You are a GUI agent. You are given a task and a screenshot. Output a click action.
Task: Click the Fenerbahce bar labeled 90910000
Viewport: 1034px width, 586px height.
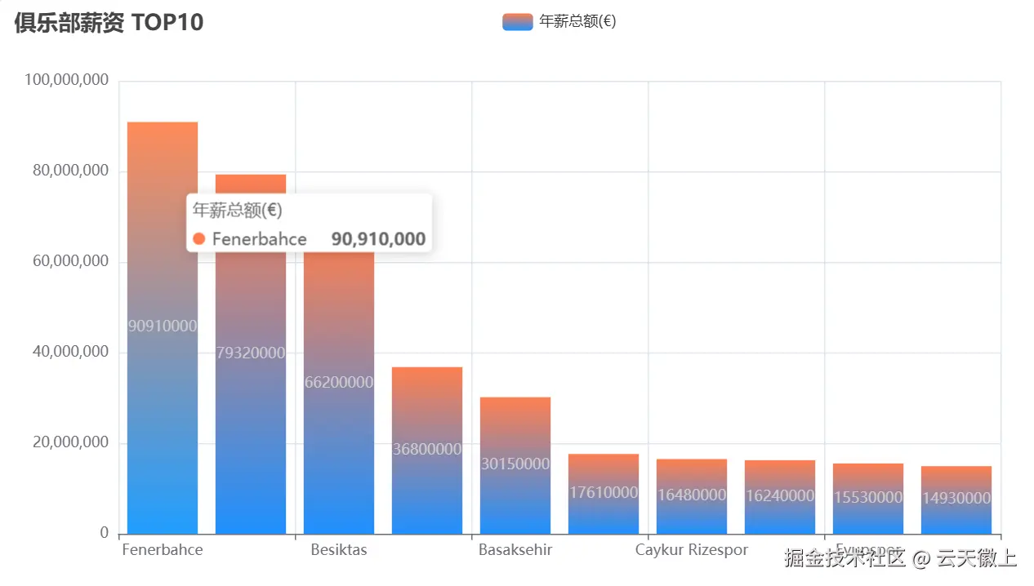[x=163, y=328]
